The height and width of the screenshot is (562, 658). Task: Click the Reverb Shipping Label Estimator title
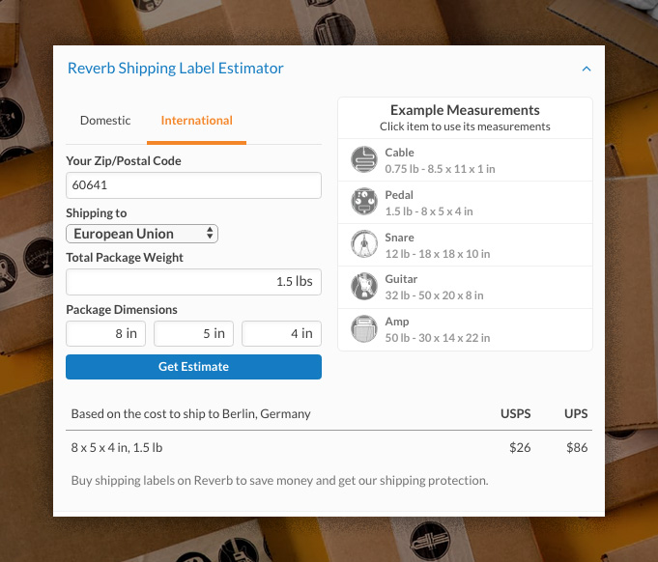click(176, 69)
